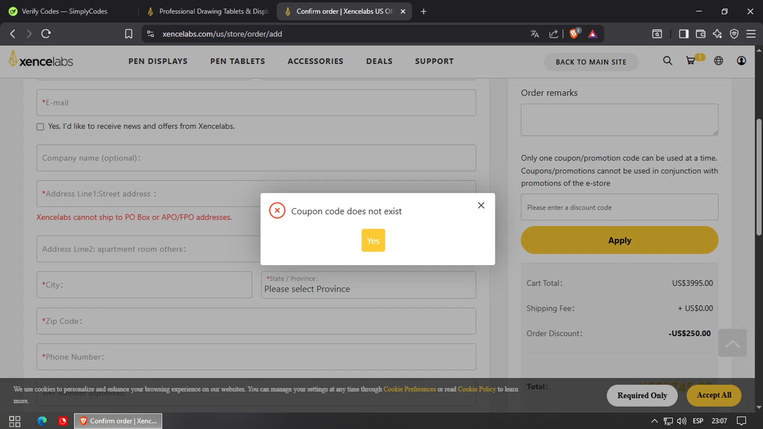Open the PEN DISPLAYS menu
The image size is (763, 429).
click(x=158, y=61)
